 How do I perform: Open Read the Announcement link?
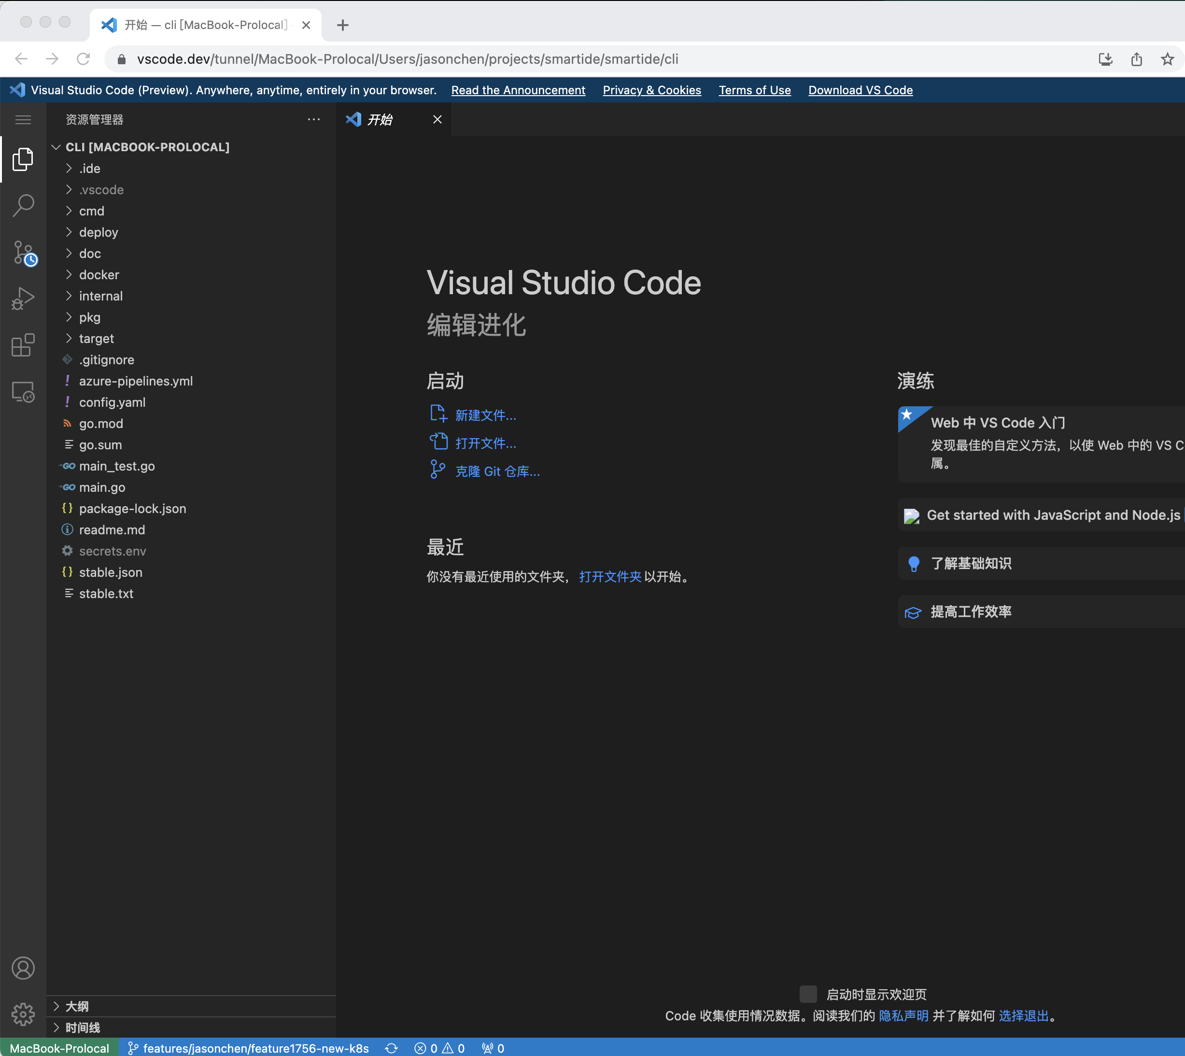coord(518,90)
